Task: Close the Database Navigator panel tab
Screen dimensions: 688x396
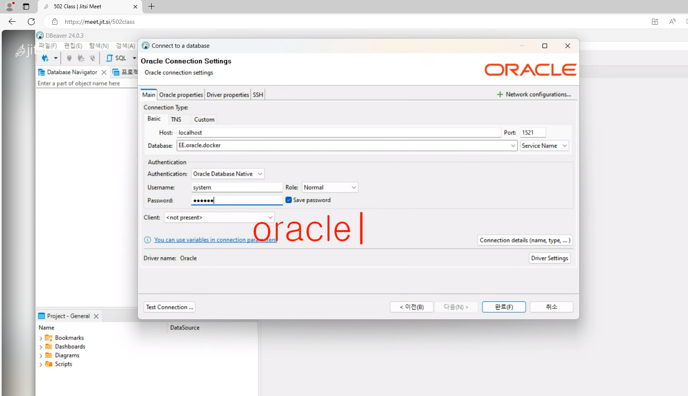Action: (x=104, y=72)
